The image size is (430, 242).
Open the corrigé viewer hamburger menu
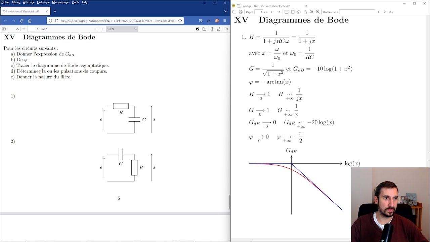coord(239,6)
